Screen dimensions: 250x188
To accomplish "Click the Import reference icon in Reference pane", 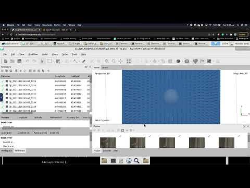I will (2, 71).
